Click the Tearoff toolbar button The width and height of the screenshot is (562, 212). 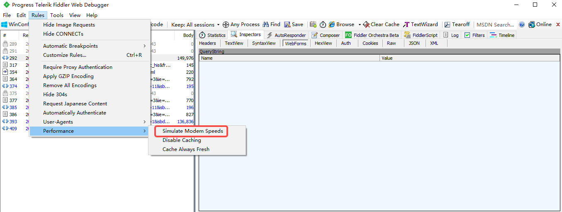point(457,24)
